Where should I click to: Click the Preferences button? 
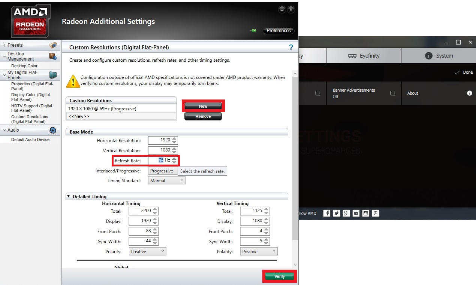point(278,31)
